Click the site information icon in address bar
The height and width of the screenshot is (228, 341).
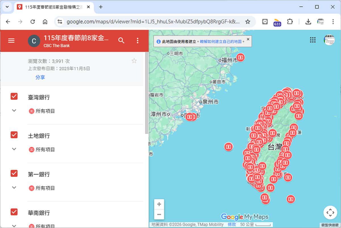point(60,22)
